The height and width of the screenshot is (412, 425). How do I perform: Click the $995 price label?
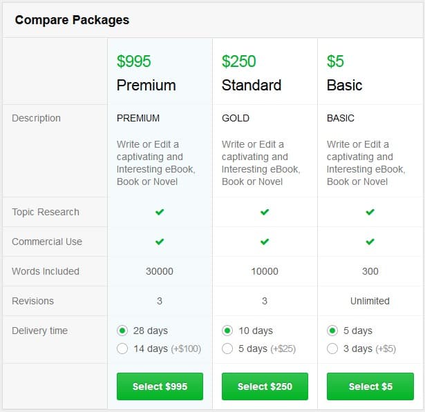click(133, 61)
